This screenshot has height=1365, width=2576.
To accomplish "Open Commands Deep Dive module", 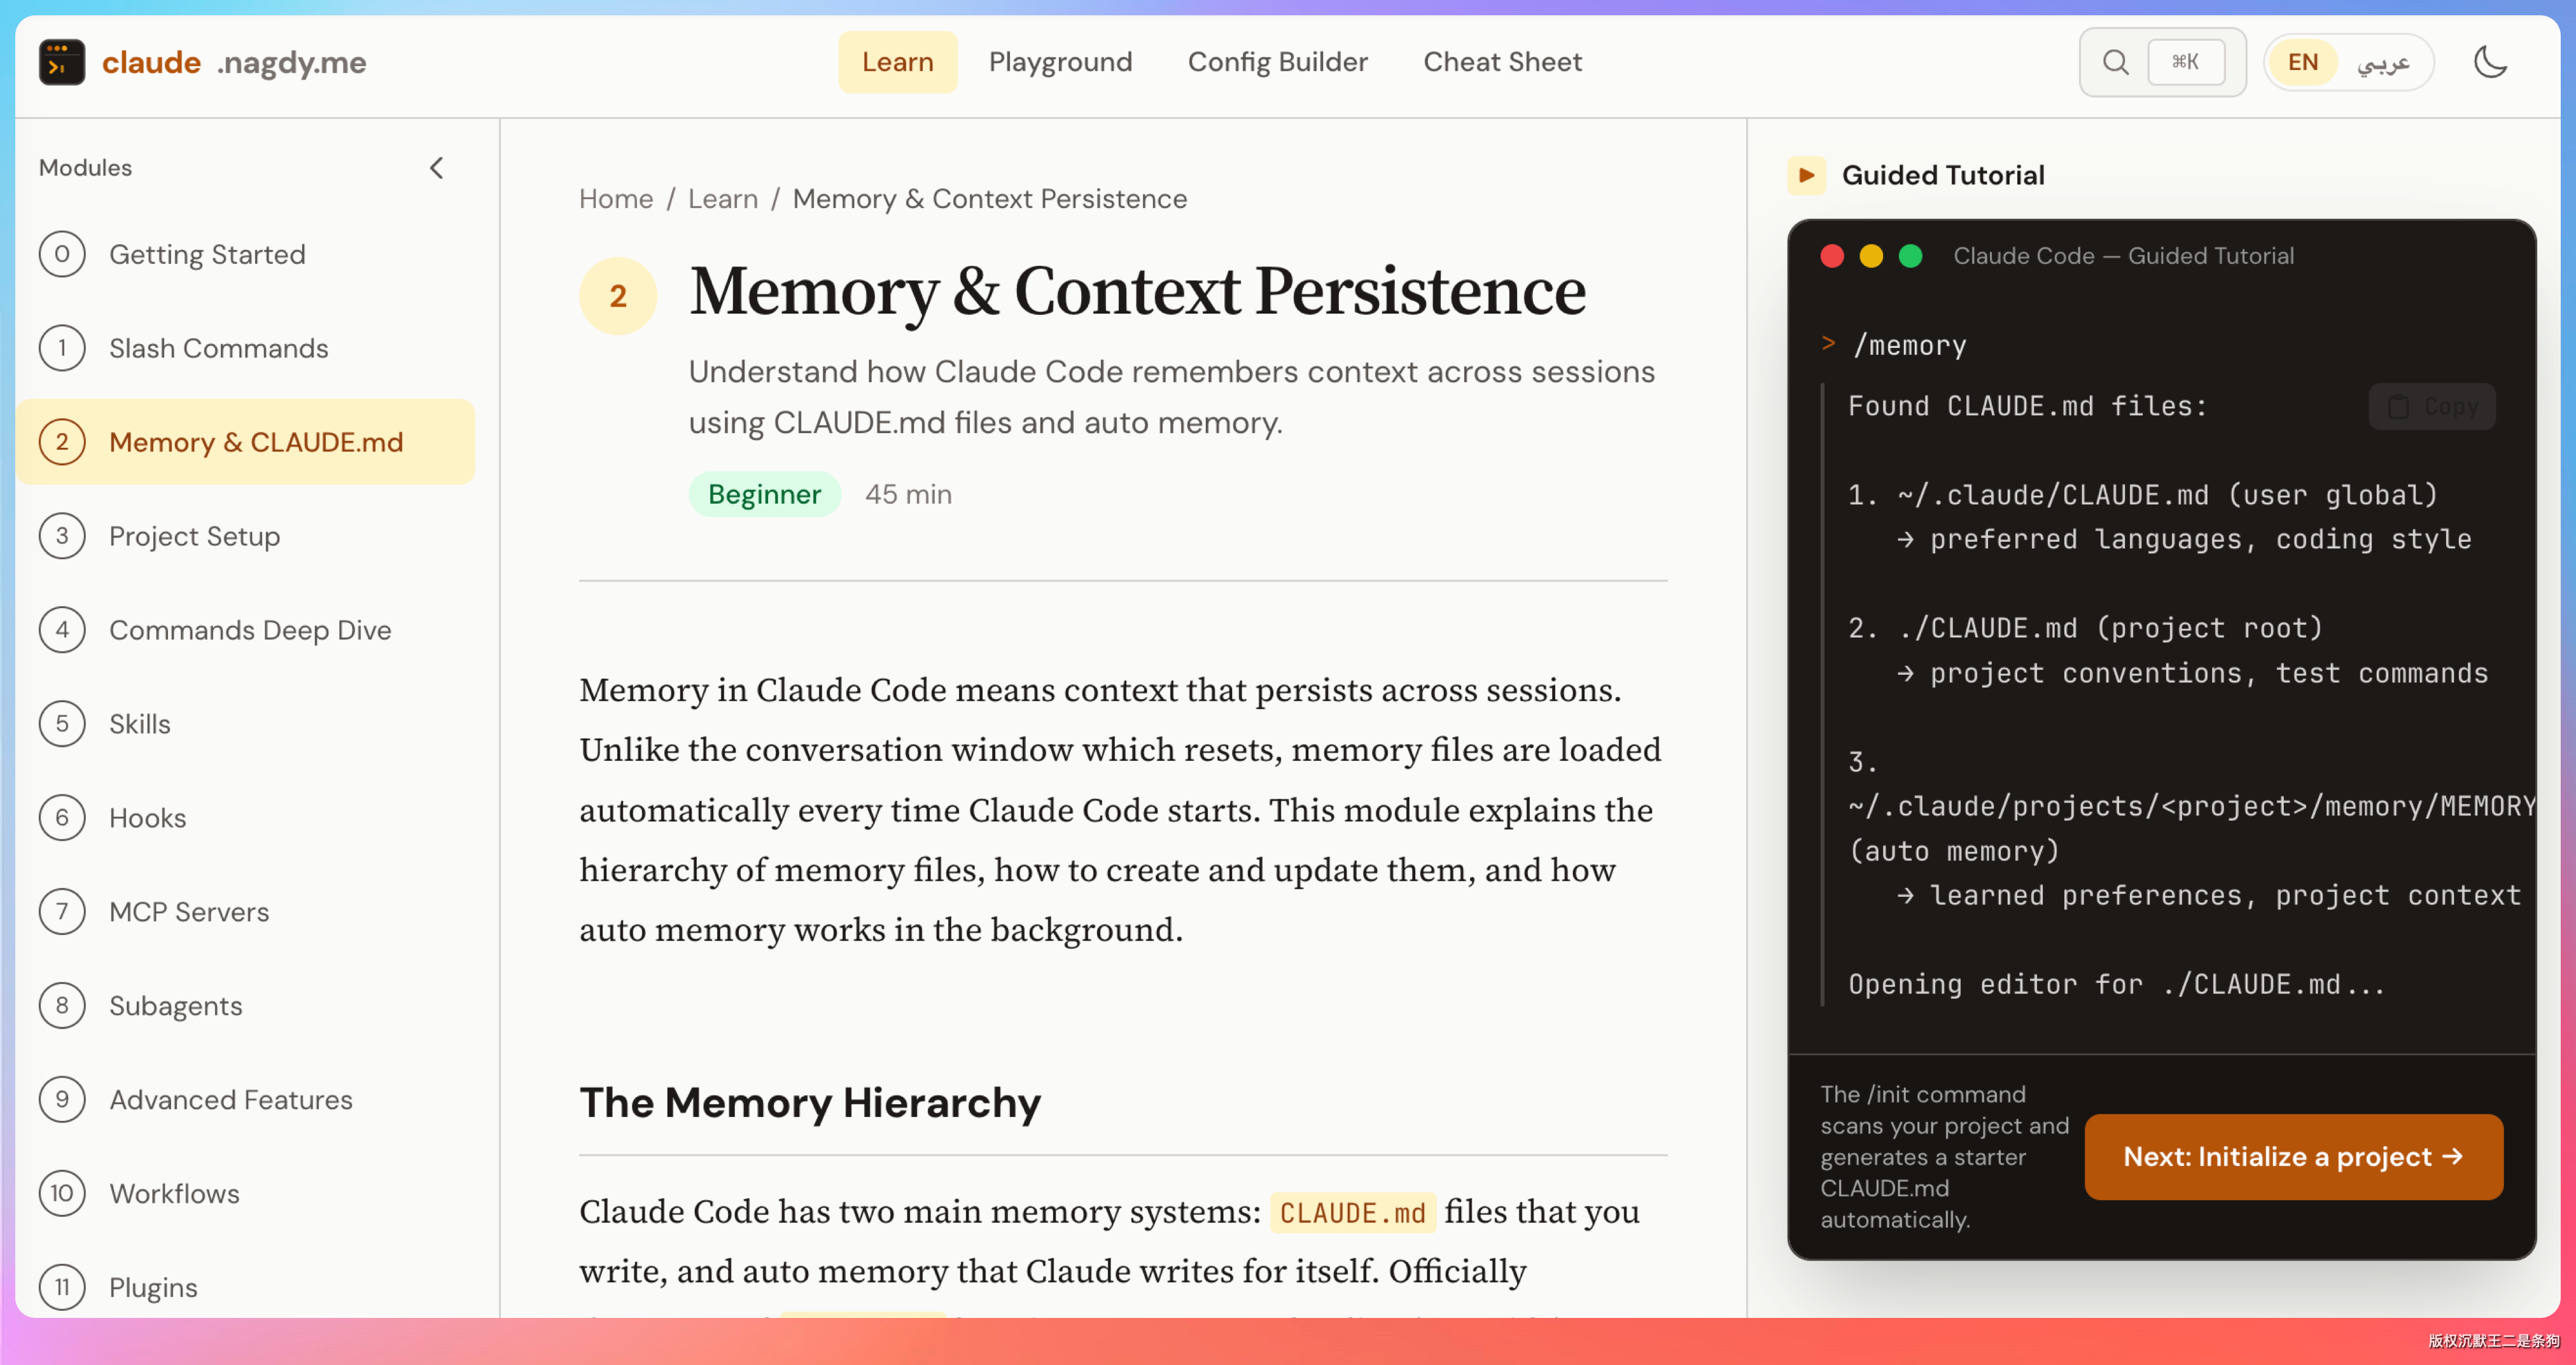I will pos(245,630).
